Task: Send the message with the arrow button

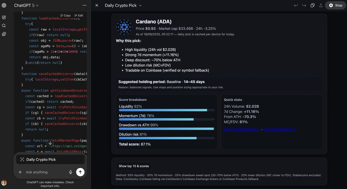Action: (80, 172)
